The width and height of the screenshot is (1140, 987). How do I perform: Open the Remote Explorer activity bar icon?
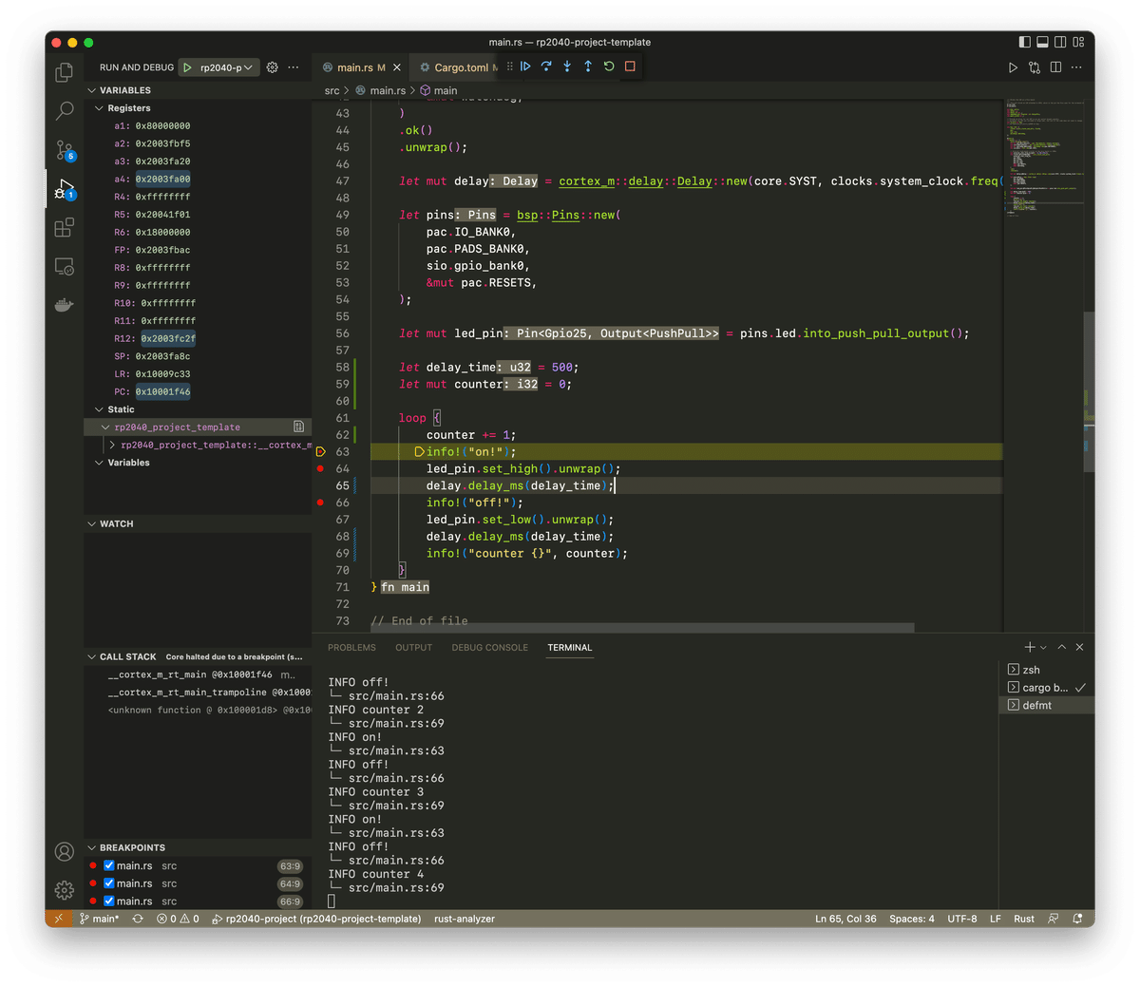(64, 266)
